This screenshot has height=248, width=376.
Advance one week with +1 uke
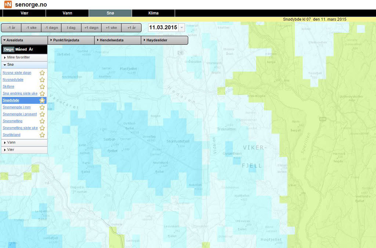point(112,28)
